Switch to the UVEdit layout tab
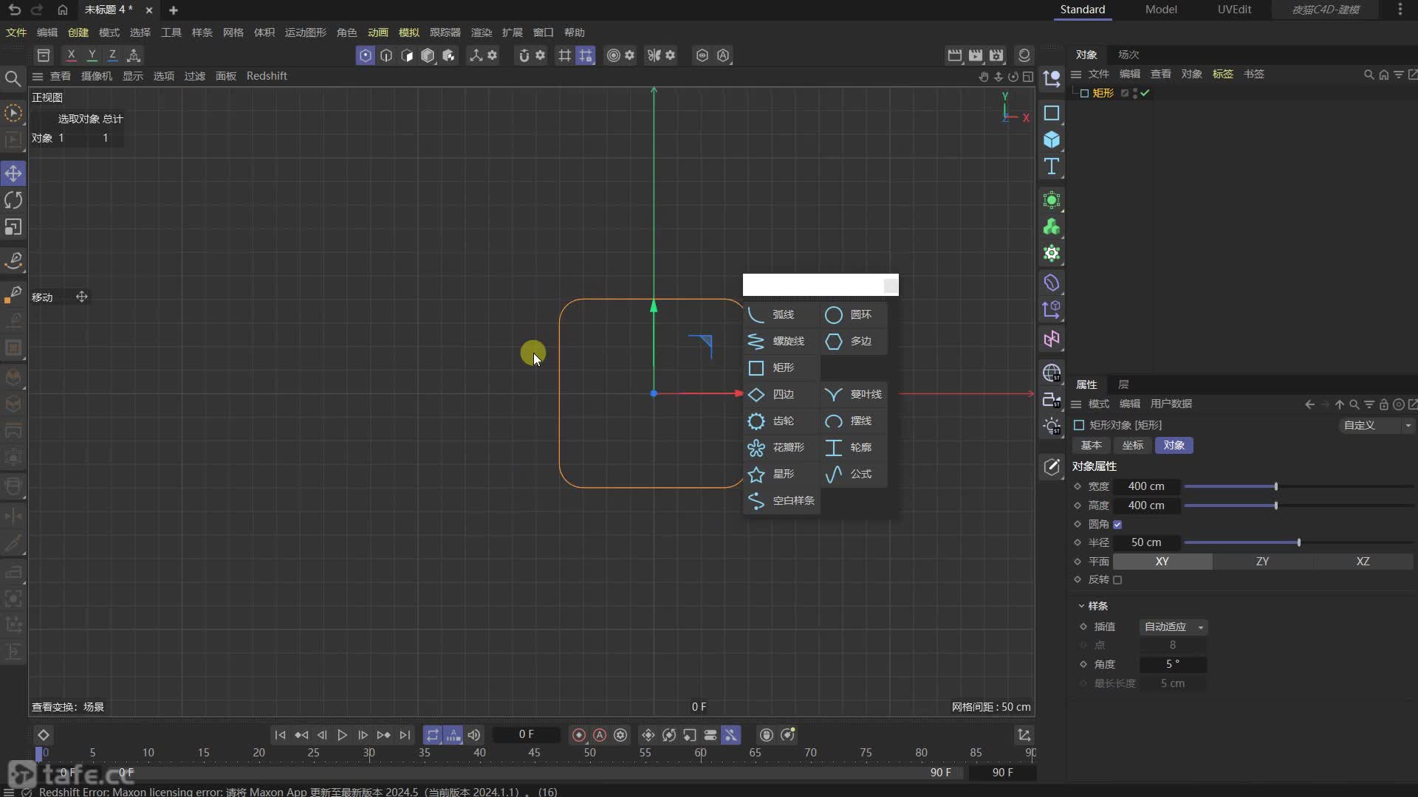1418x797 pixels. pyautogui.click(x=1234, y=10)
